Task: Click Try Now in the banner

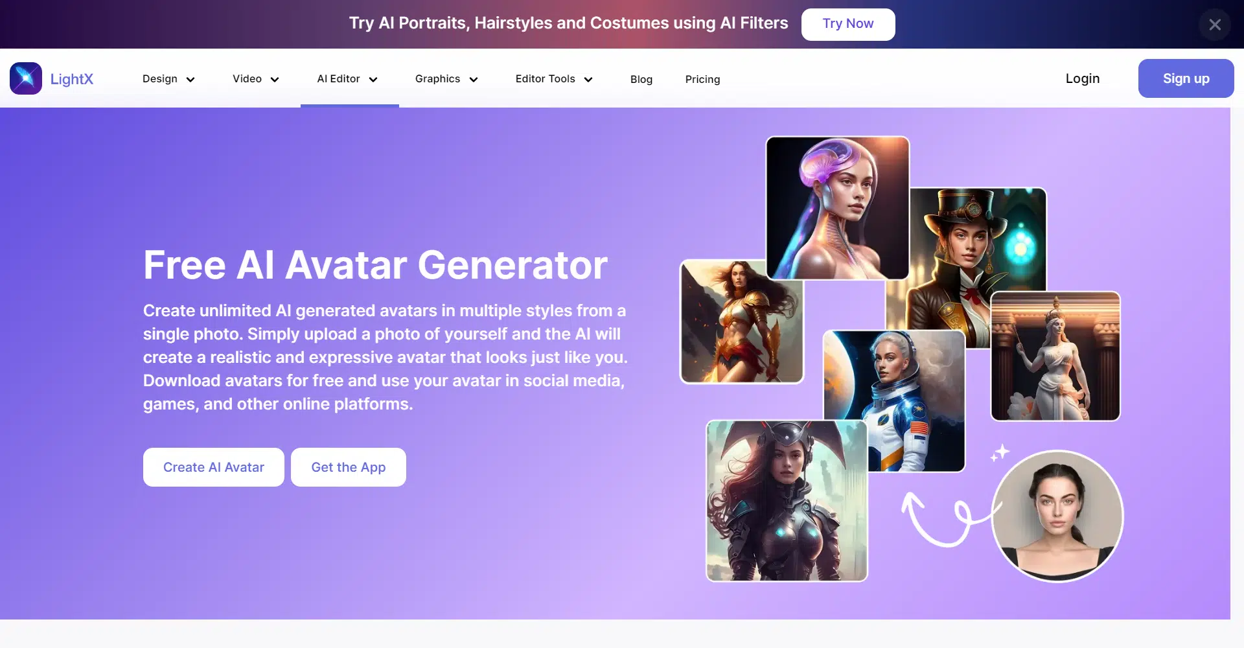Action: coord(848,24)
